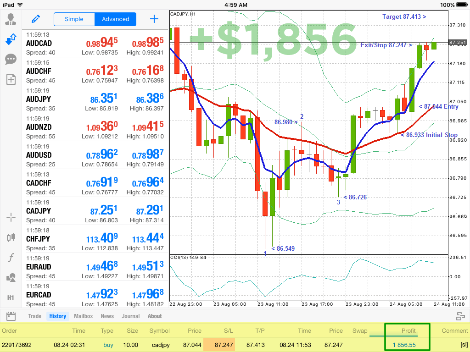Sort history by Size column header
Screen dimensions: 470x352
tap(132, 331)
